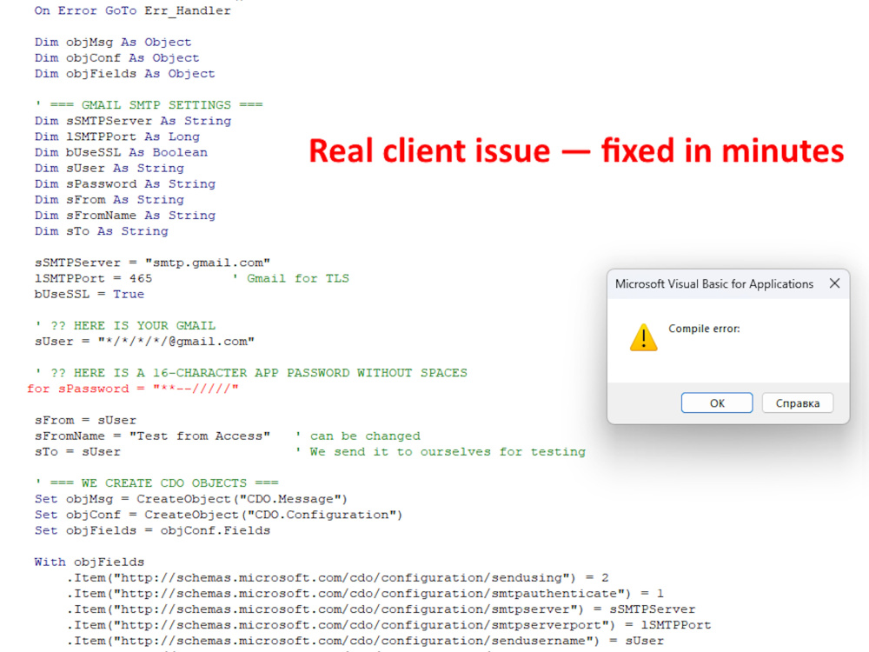Click comment '=== WE CREATE CDO OBJECTS ==='
This screenshot has height=652, width=869.
coord(156,483)
